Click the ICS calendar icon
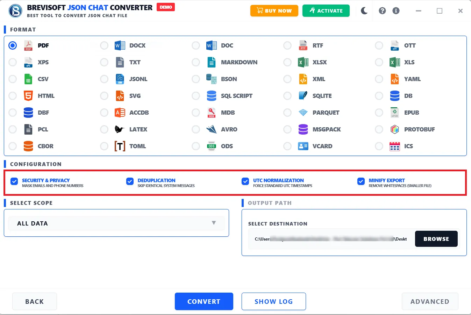This screenshot has width=471, height=315. pyautogui.click(x=395, y=146)
